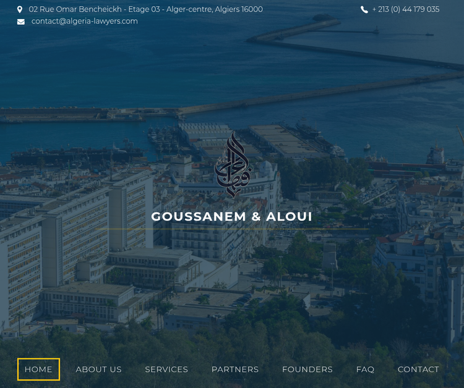Select the Rue Omar Bencheickh address text
This screenshot has width=464, height=388.
coord(145,9)
